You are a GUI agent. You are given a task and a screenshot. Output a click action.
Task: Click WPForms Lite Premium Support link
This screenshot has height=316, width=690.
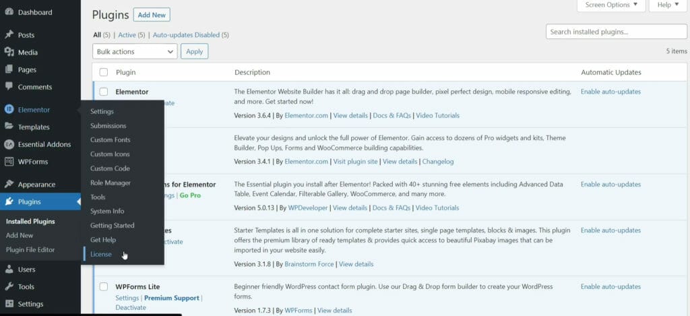pos(172,298)
